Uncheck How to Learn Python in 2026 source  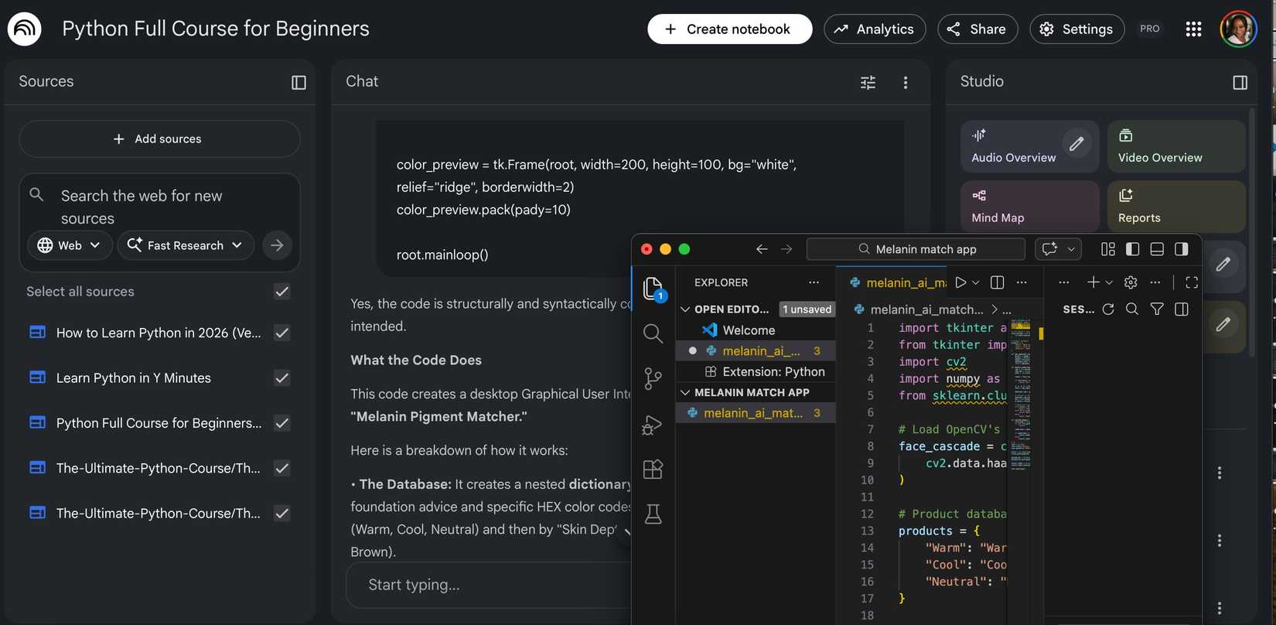282,333
